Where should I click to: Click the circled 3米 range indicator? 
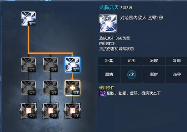pyautogui.click(x=131, y=74)
